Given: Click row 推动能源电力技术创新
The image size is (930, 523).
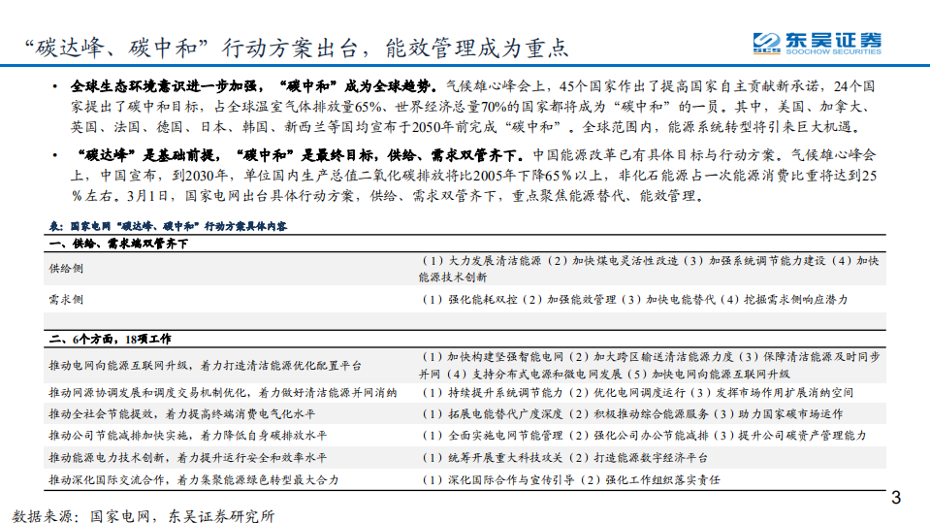Looking at the screenshot, I should point(465,458).
